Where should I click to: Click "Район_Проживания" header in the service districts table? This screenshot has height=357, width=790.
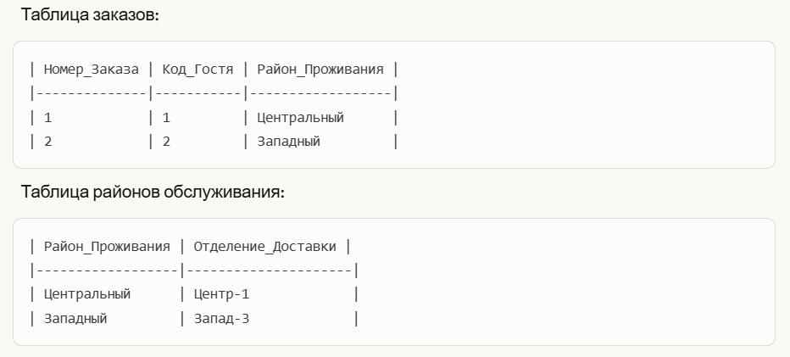[107, 247]
